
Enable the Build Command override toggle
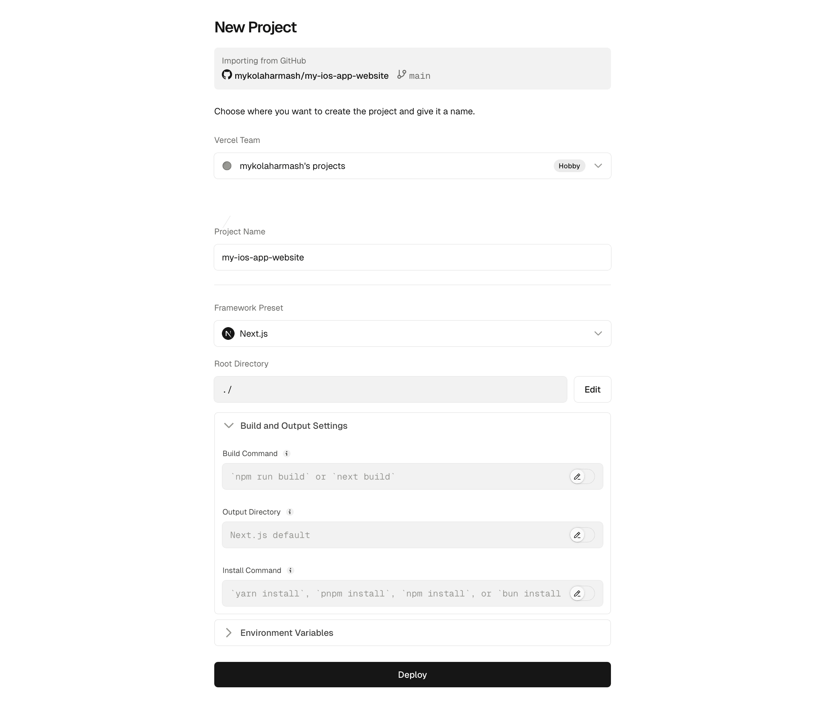point(582,476)
